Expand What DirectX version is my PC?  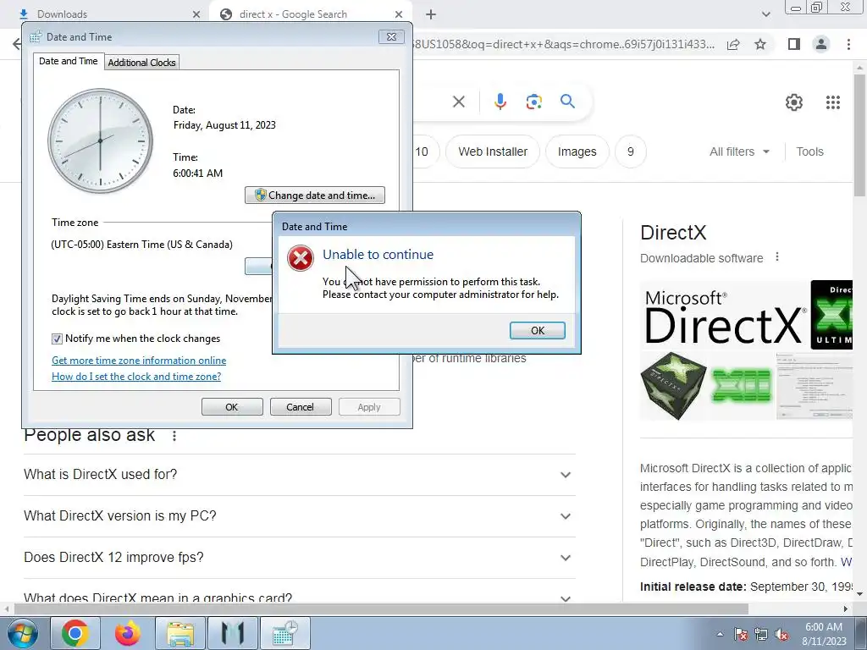tap(299, 516)
